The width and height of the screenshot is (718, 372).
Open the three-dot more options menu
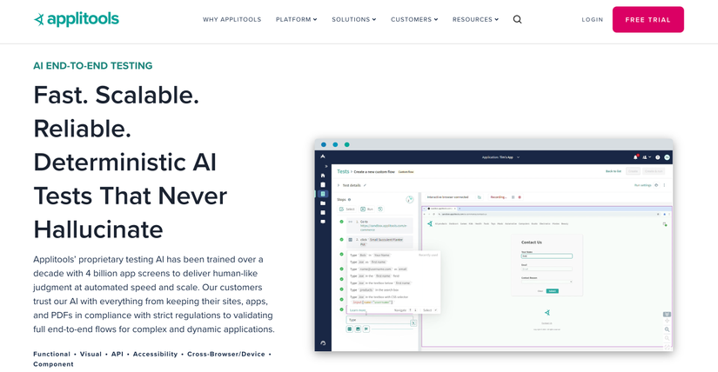pos(664,185)
